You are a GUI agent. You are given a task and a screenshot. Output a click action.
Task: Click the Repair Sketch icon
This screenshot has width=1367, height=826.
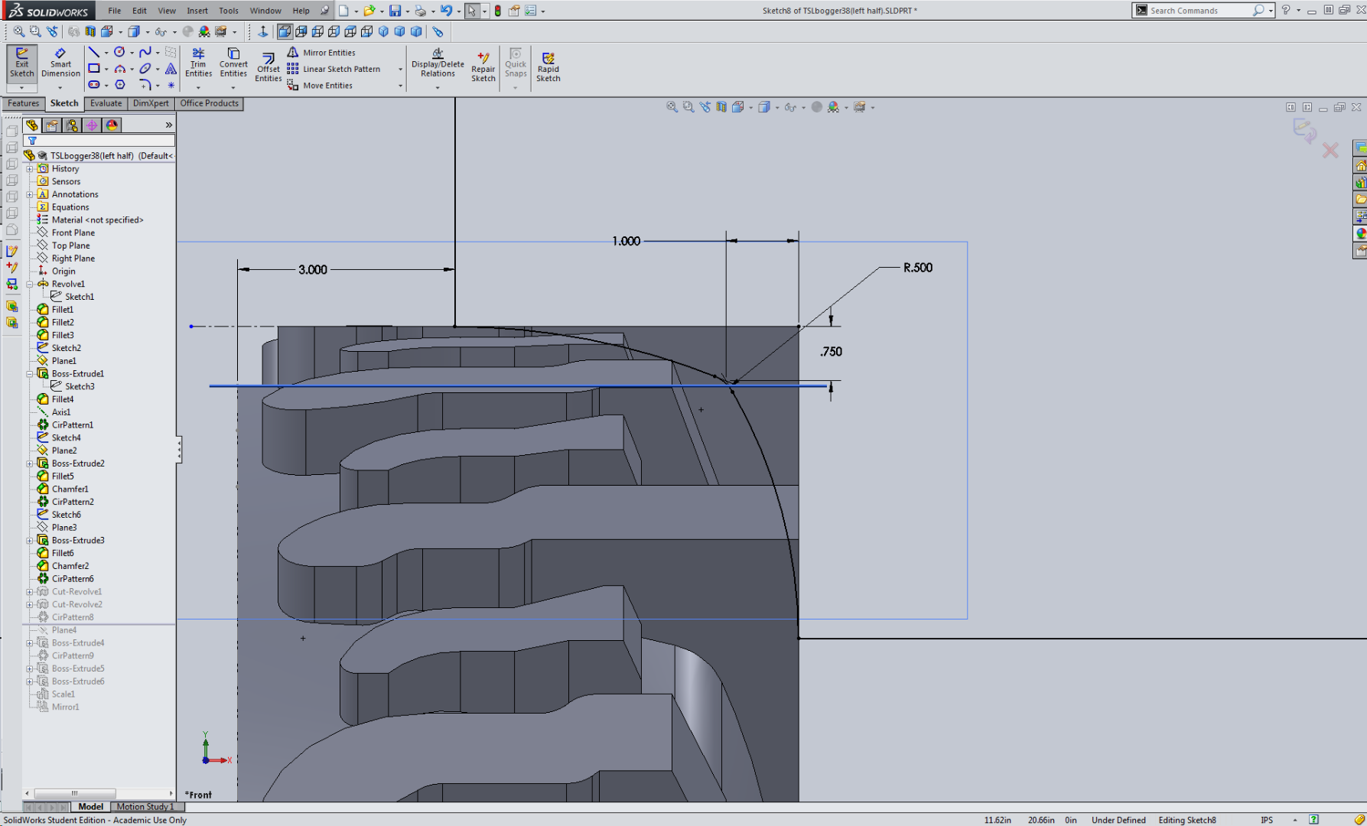[x=483, y=65]
